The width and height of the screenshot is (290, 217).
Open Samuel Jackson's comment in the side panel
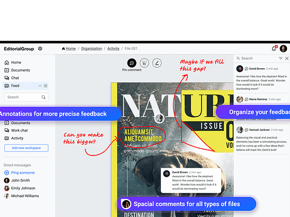pyautogui.click(x=262, y=143)
